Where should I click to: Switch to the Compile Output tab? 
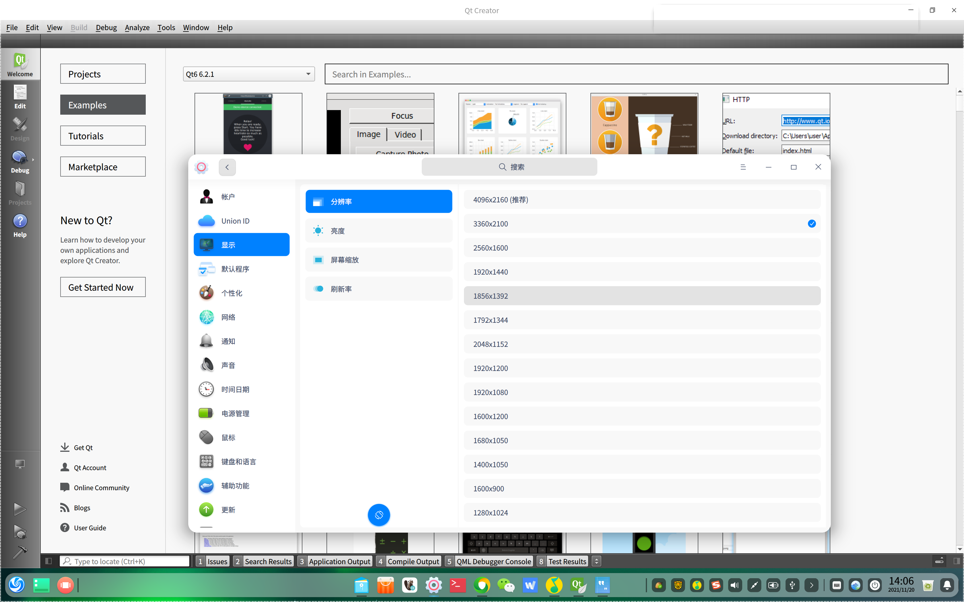click(413, 561)
